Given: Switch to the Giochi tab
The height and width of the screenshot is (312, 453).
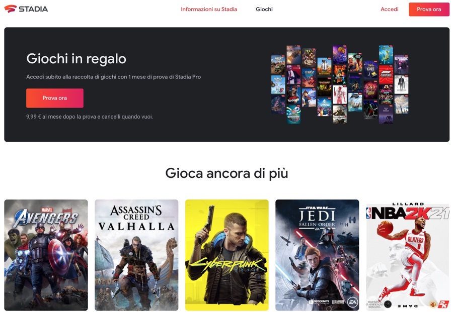Looking at the screenshot, I should (264, 9).
